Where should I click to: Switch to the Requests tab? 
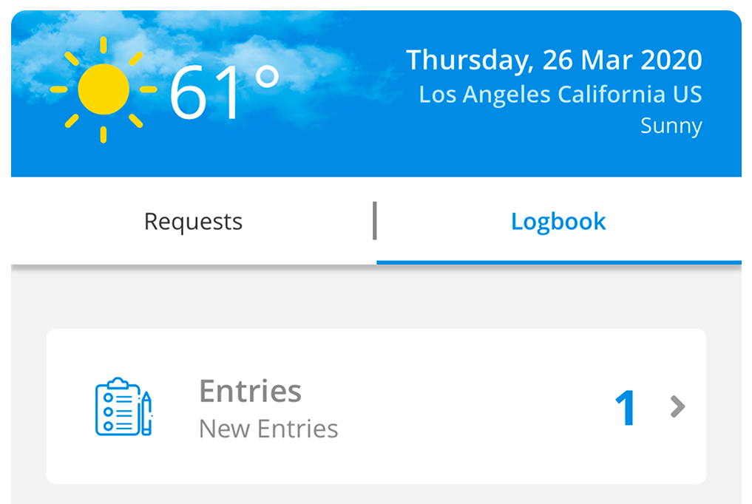click(193, 222)
